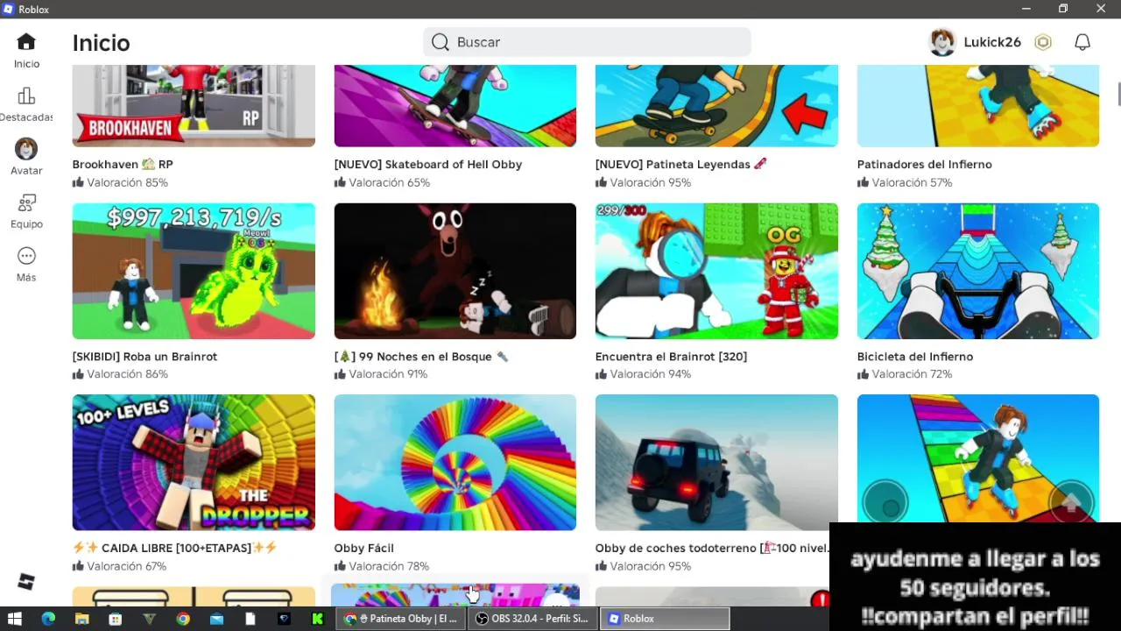Image resolution: width=1121 pixels, height=631 pixels.
Task: Click the Inicio page heading
Action: tap(102, 43)
